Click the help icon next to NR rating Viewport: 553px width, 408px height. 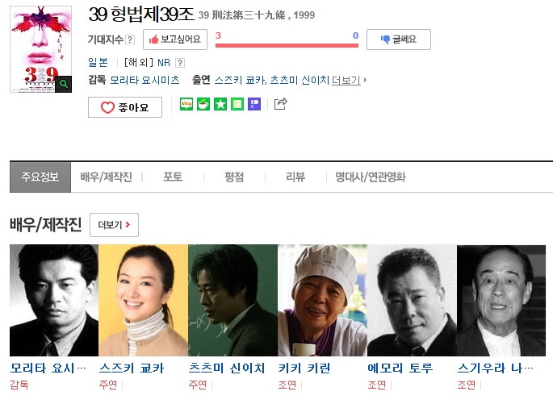click(x=180, y=63)
